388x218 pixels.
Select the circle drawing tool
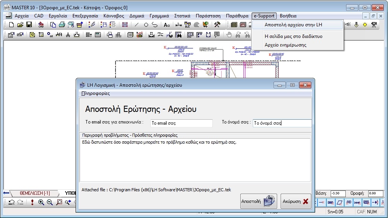point(146,25)
